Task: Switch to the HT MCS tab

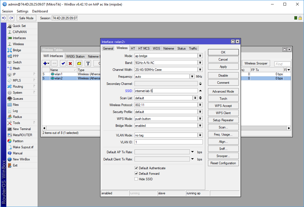Action: 144,48
